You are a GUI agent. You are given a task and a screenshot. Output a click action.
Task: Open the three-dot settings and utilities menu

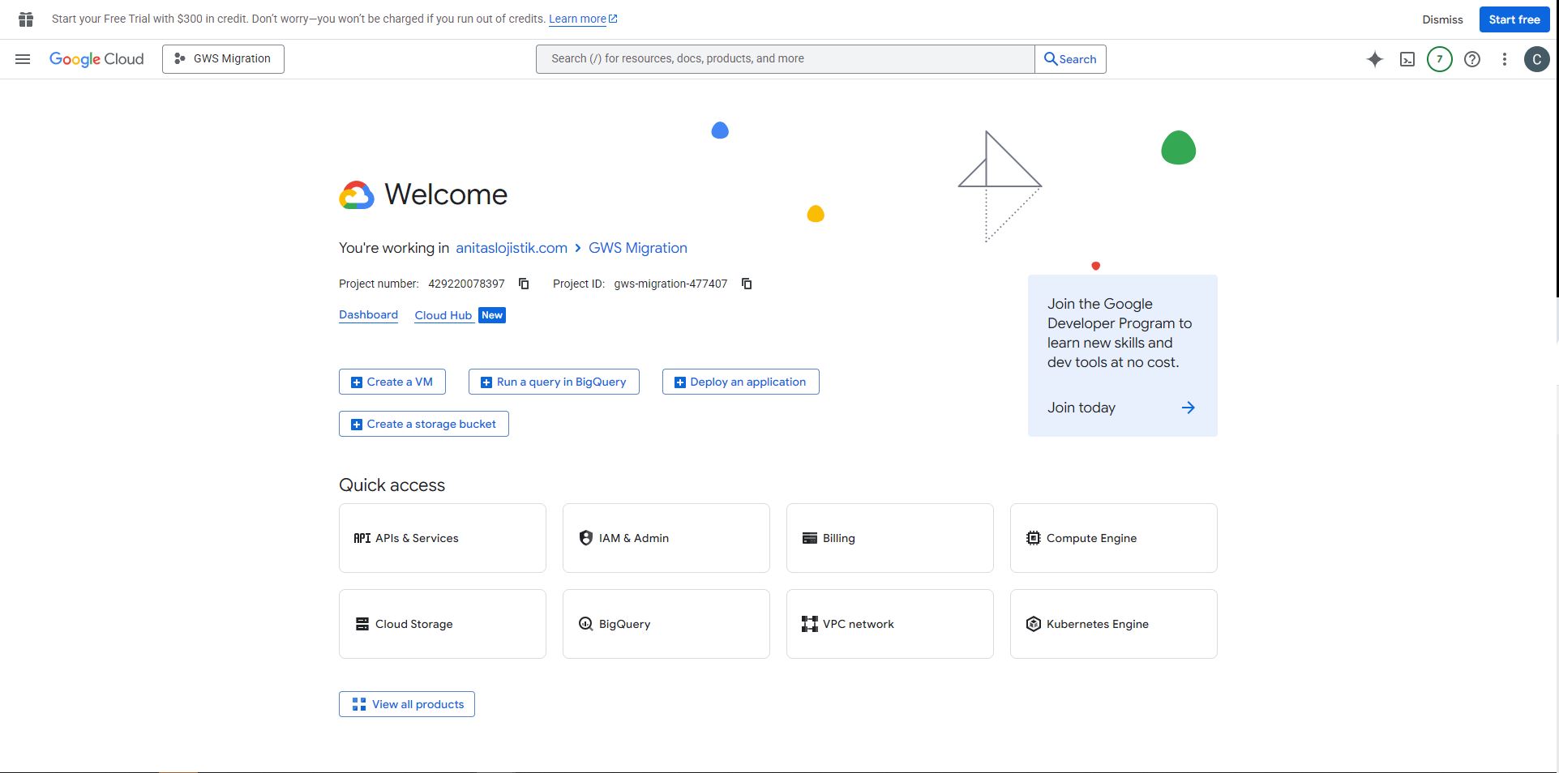tap(1504, 59)
